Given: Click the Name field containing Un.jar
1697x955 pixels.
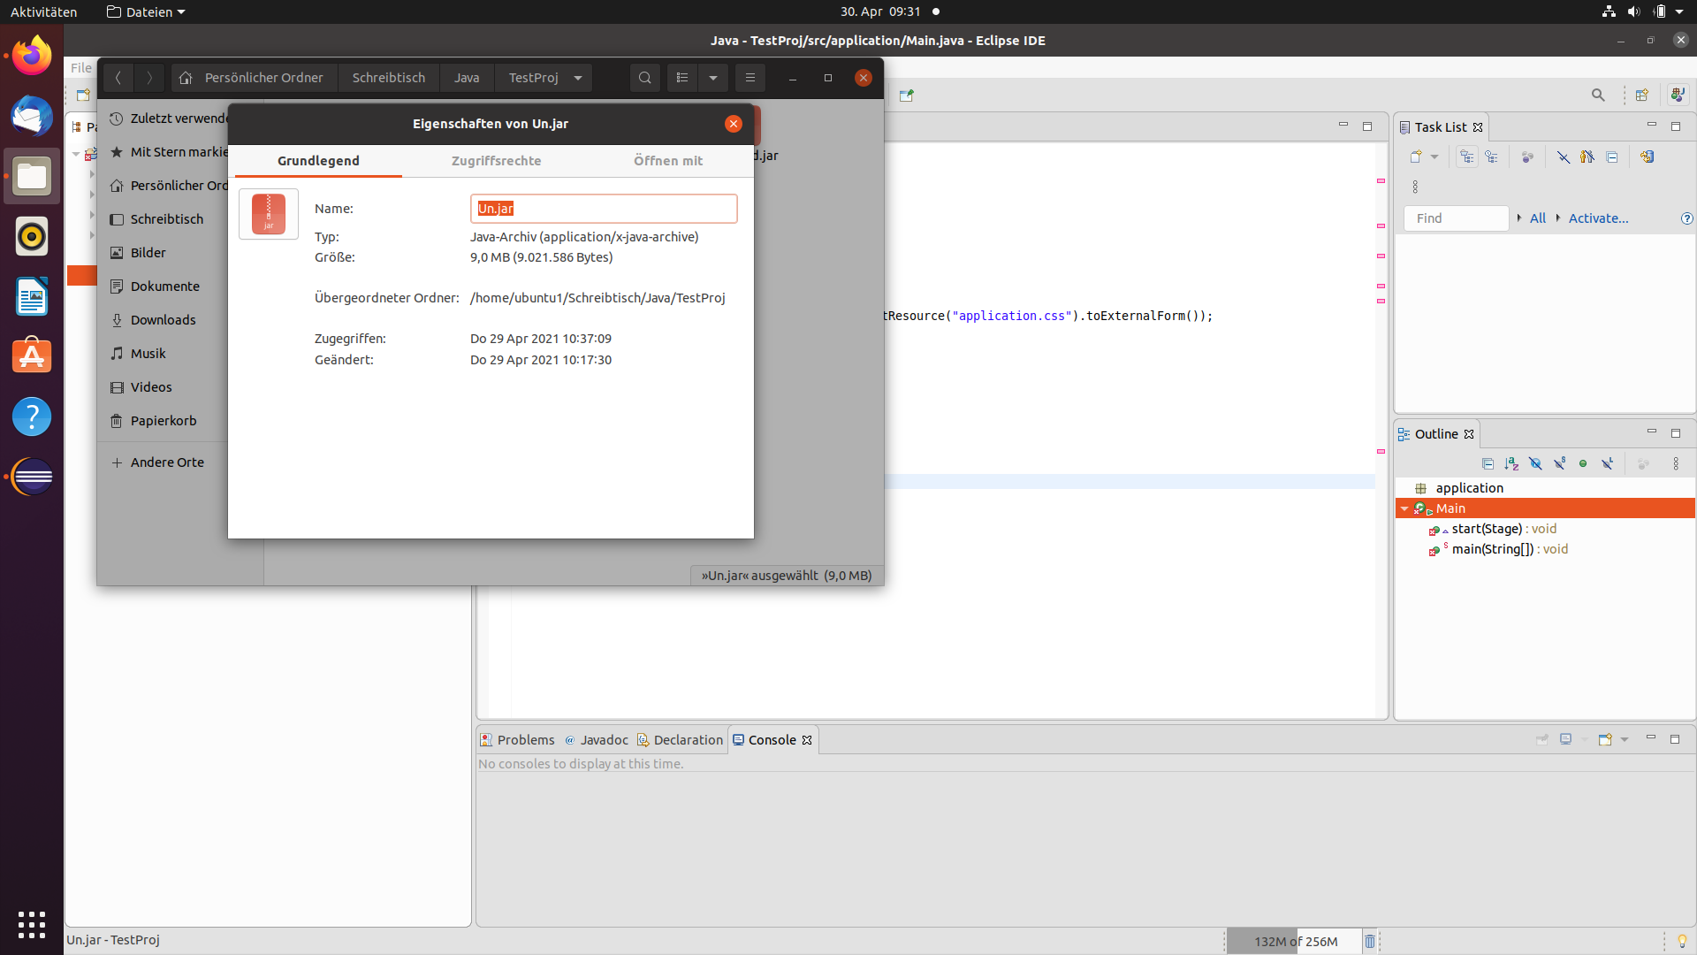Looking at the screenshot, I should click(x=604, y=209).
